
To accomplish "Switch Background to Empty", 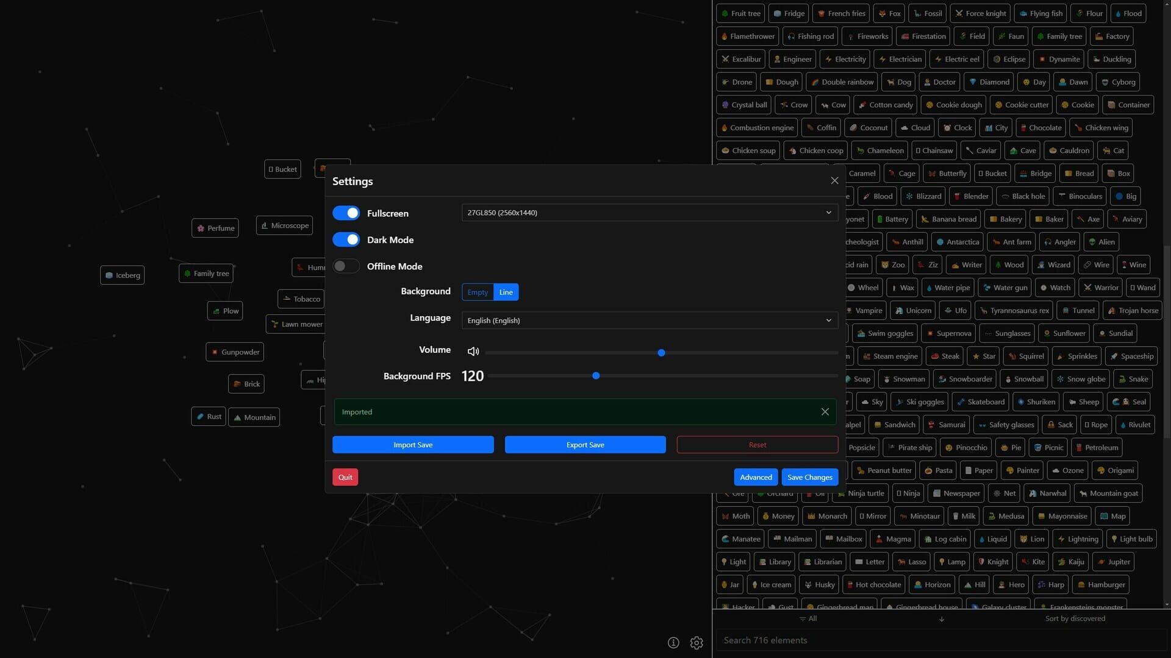I will [477, 292].
